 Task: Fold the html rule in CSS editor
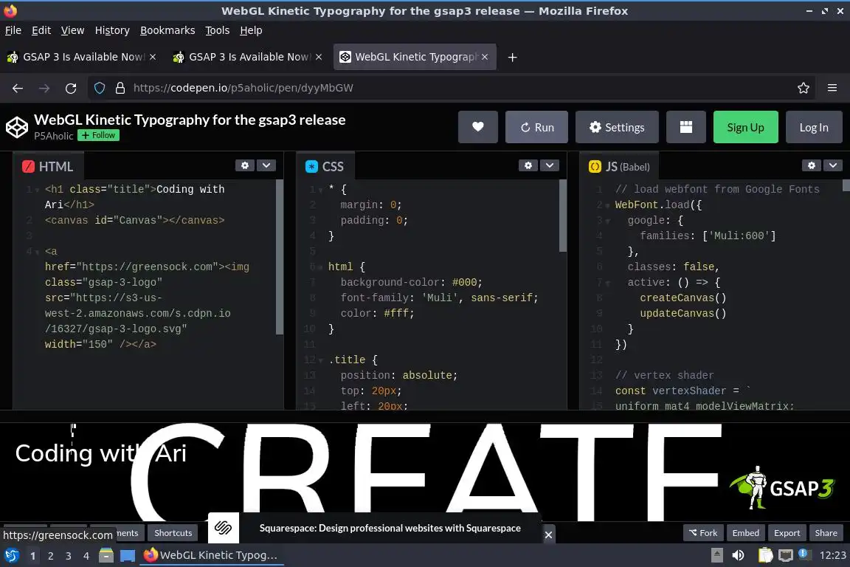point(320,267)
